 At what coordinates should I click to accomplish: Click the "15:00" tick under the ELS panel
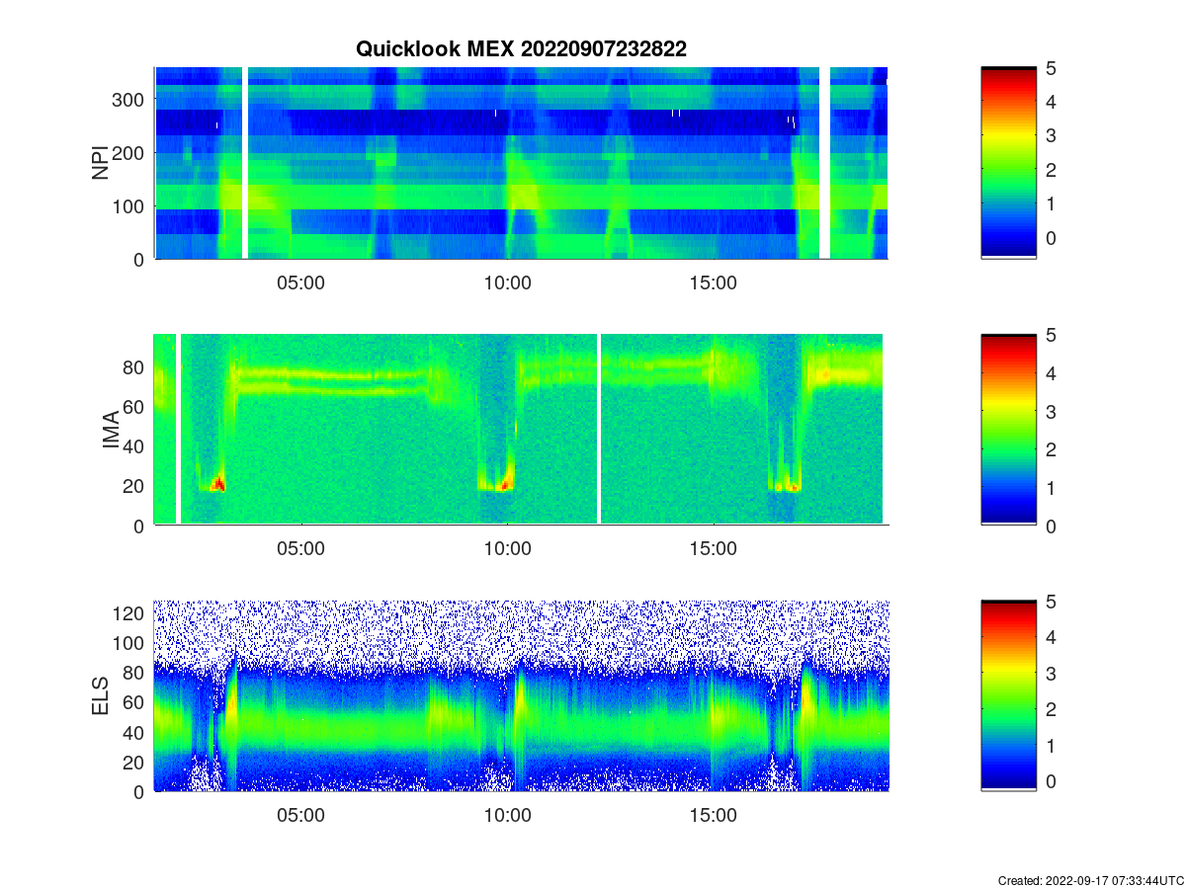(x=713, y=815)
